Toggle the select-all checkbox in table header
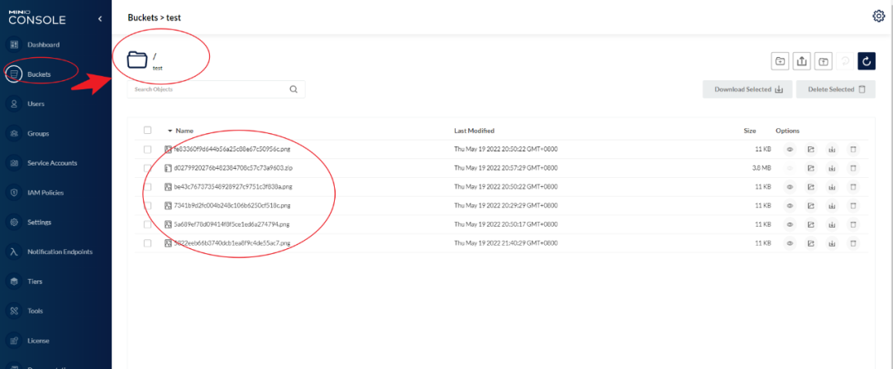Image resolution: width=893 pixels, height=369 pixels. 147,131
